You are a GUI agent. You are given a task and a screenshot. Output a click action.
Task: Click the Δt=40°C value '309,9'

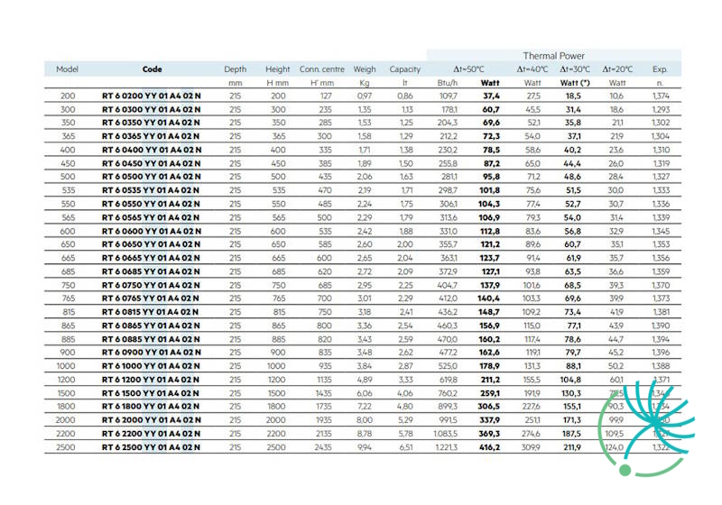click(532, 447)
